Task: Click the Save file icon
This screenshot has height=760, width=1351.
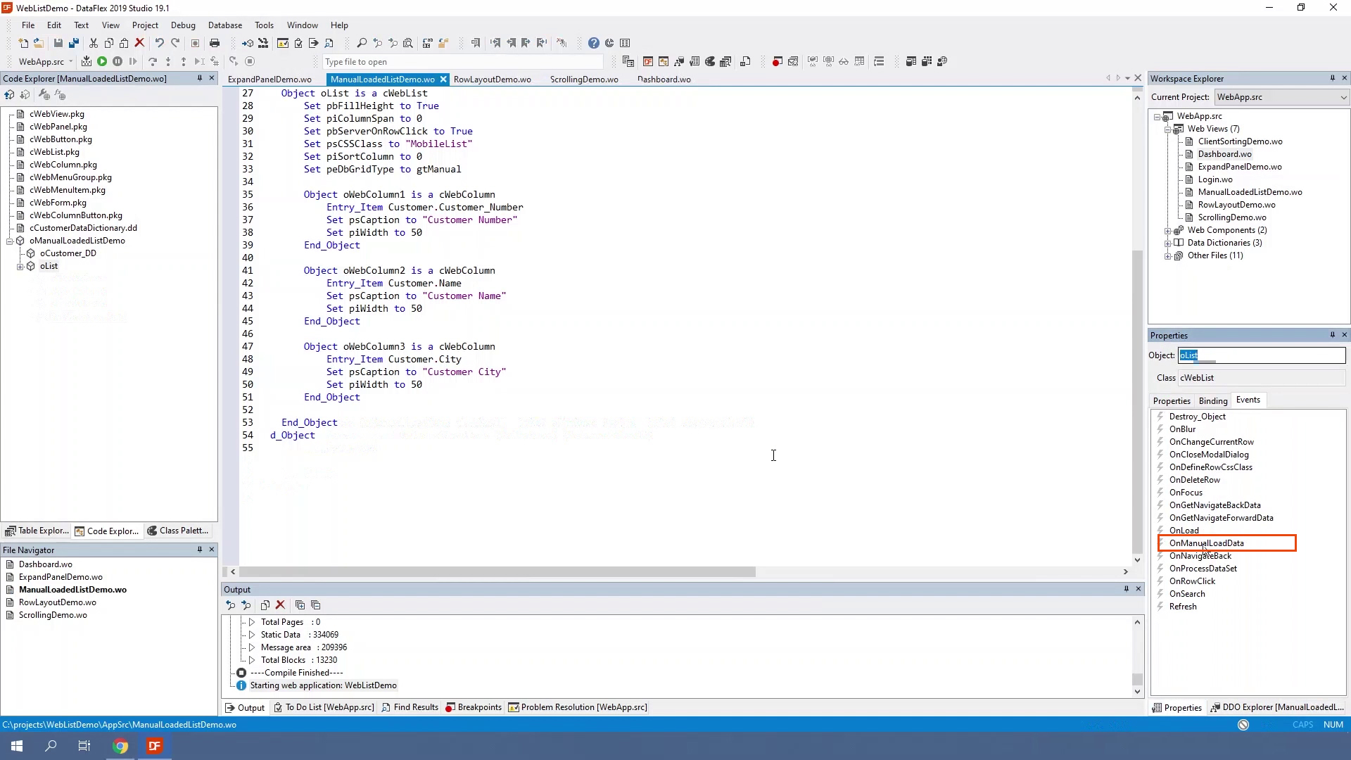Action: [58, 44]
